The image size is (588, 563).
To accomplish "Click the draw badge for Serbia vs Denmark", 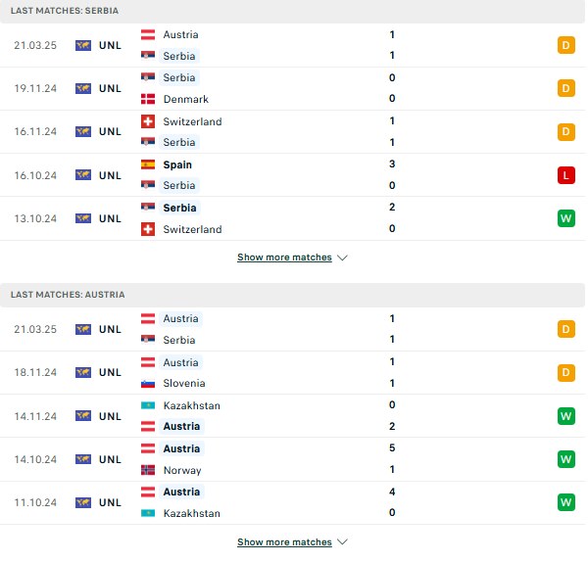I will (x=565, y=88).
